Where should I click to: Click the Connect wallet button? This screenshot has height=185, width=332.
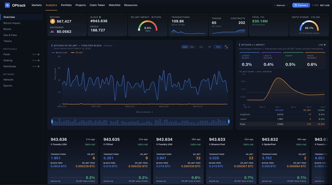coord(301,5)
